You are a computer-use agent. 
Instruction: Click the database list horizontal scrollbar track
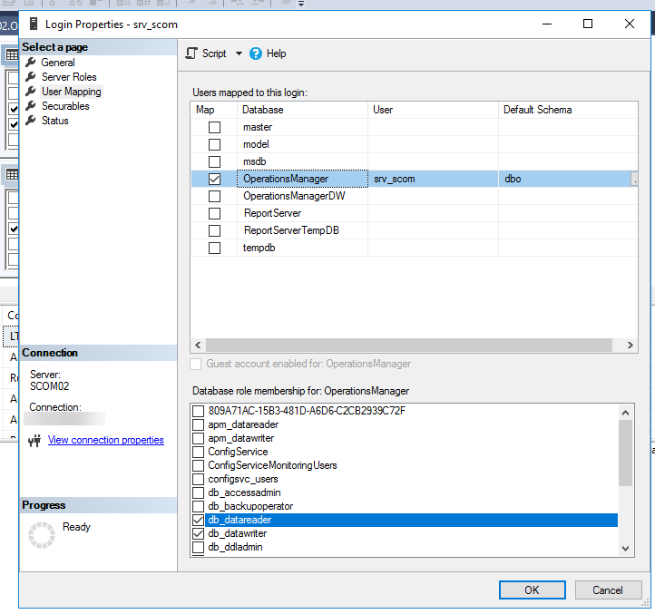409,345
